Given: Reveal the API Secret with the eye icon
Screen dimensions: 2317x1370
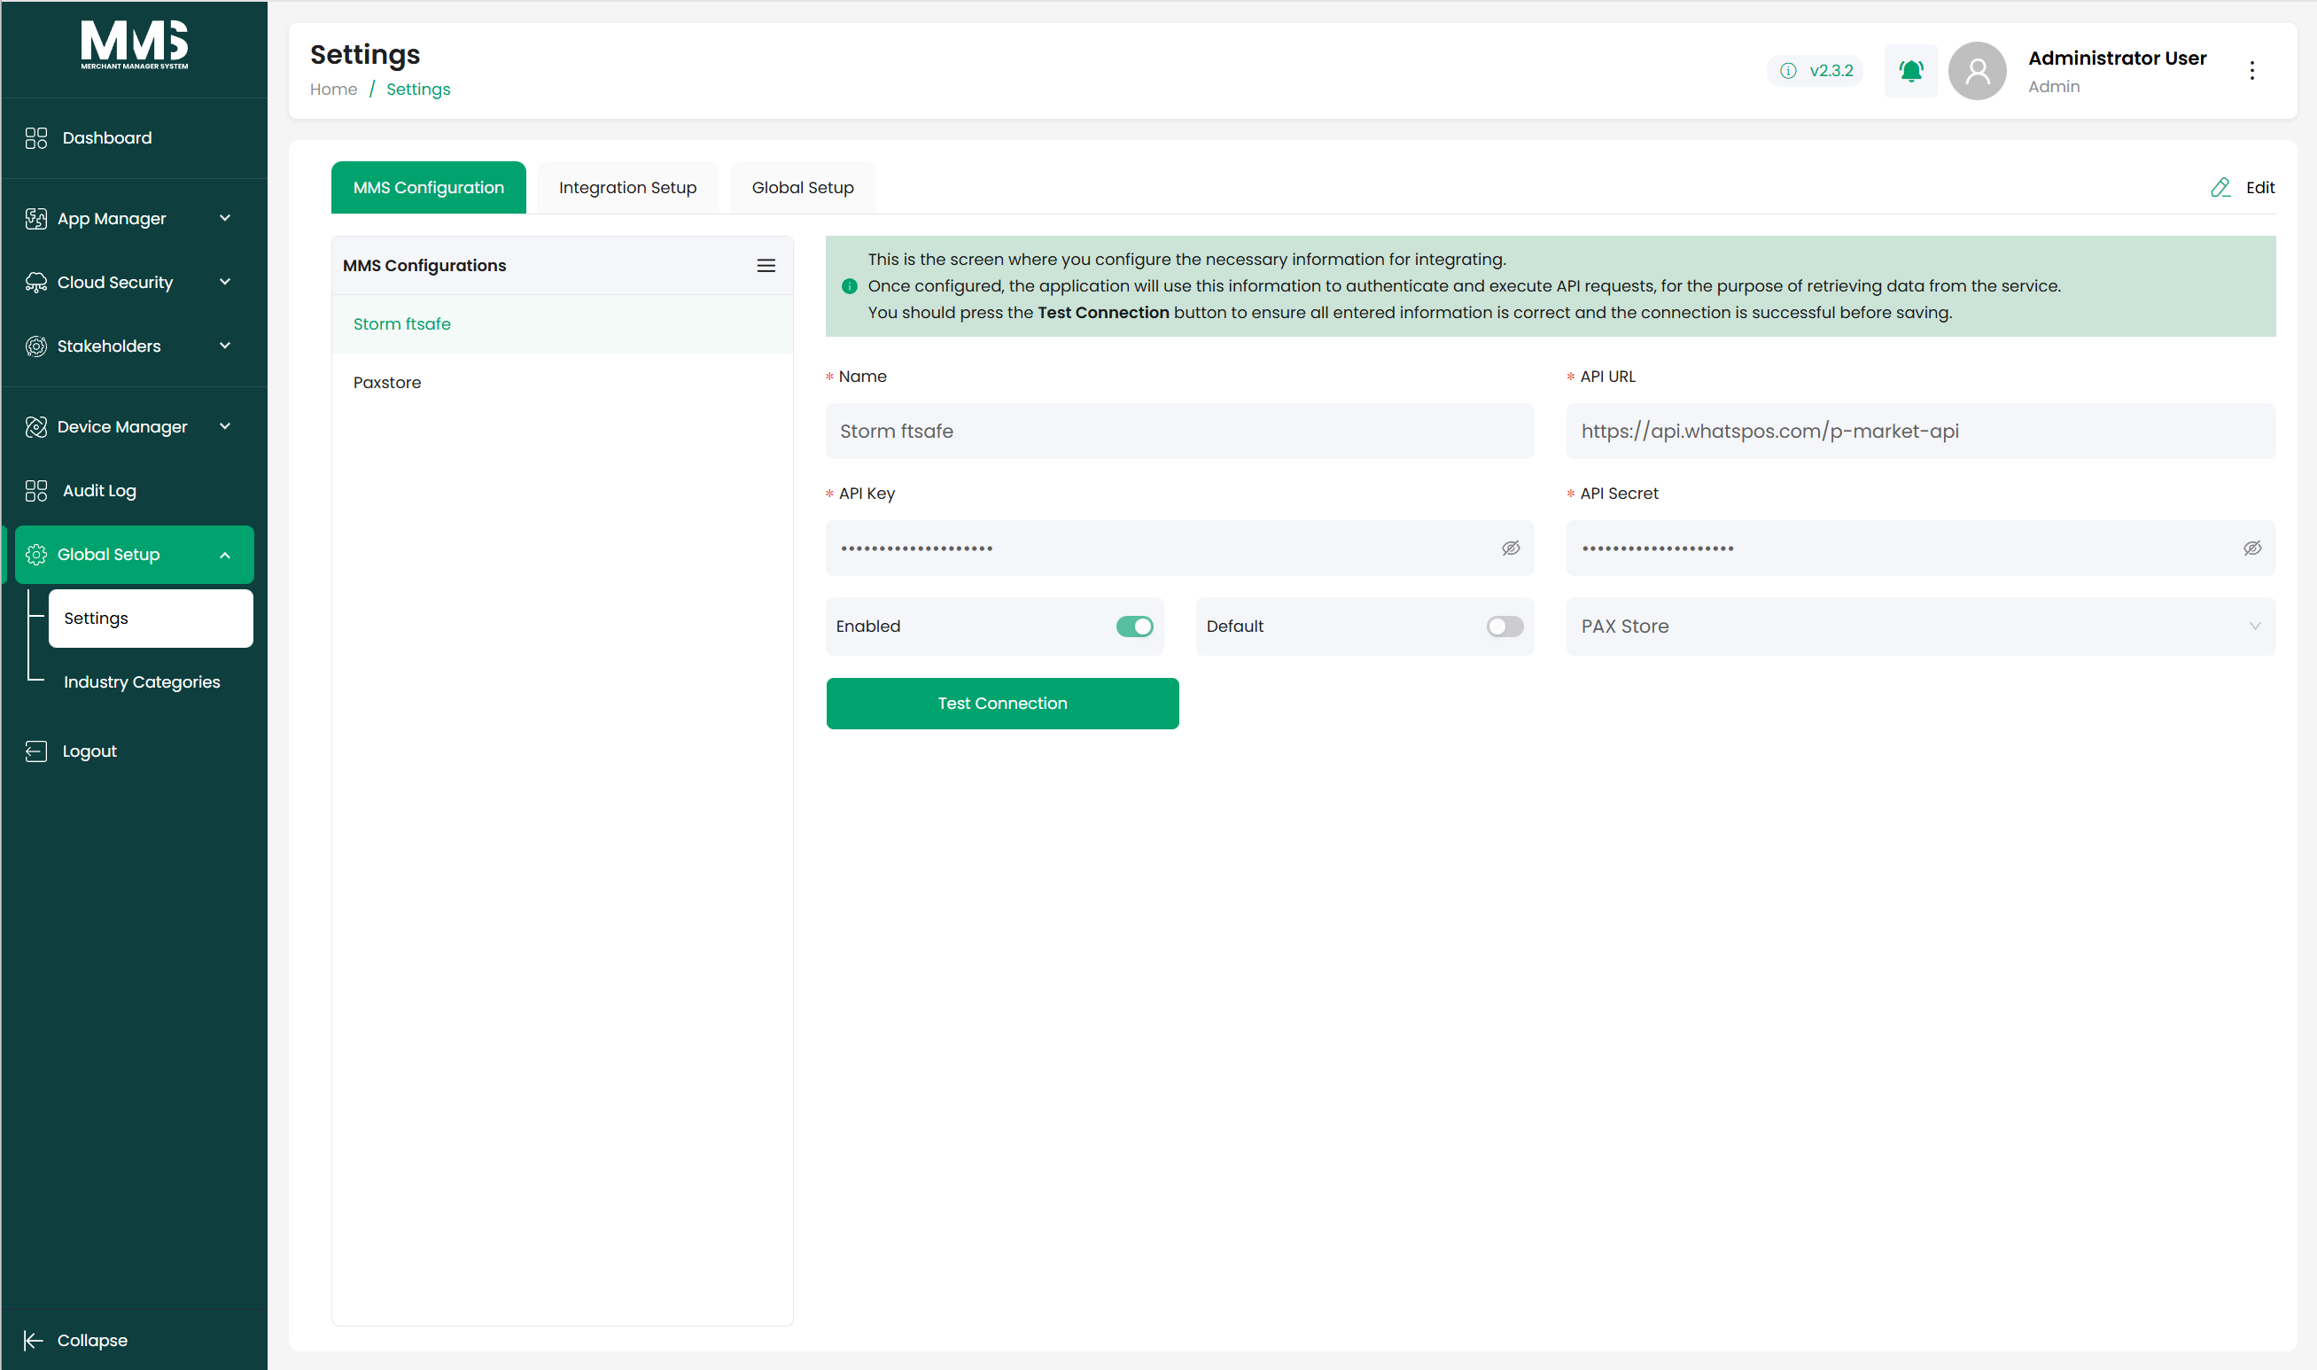Looking at the screenshot, I should tap(2251, 549).
